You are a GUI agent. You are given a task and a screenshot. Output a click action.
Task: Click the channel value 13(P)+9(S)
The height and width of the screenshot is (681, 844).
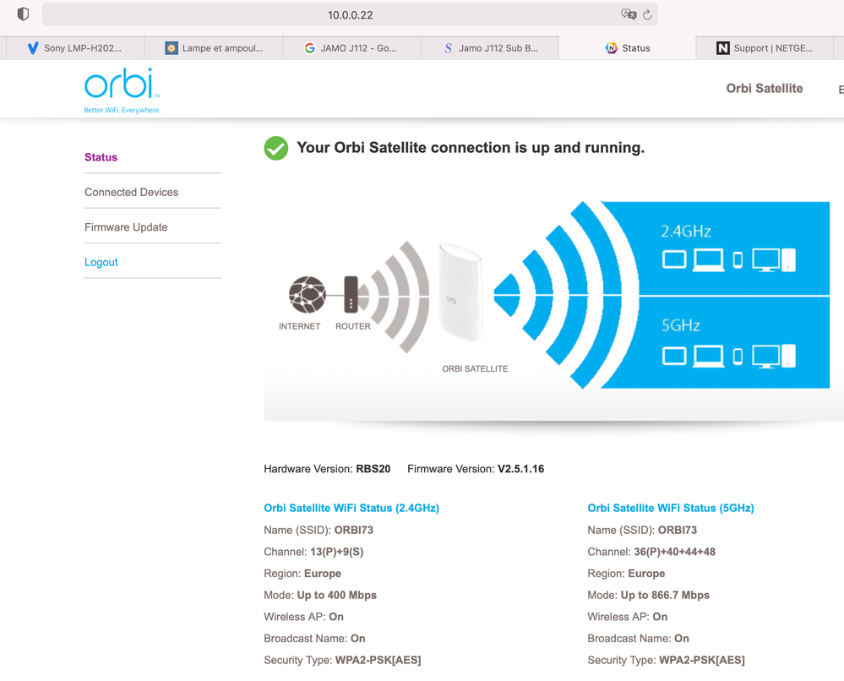pyautogui.click(x=337, y=552)
